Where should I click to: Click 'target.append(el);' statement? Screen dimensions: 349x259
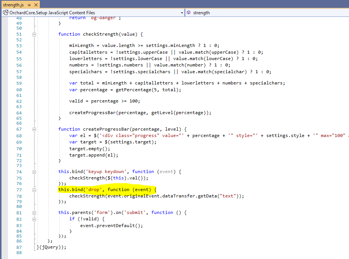(x=94, y=155)
